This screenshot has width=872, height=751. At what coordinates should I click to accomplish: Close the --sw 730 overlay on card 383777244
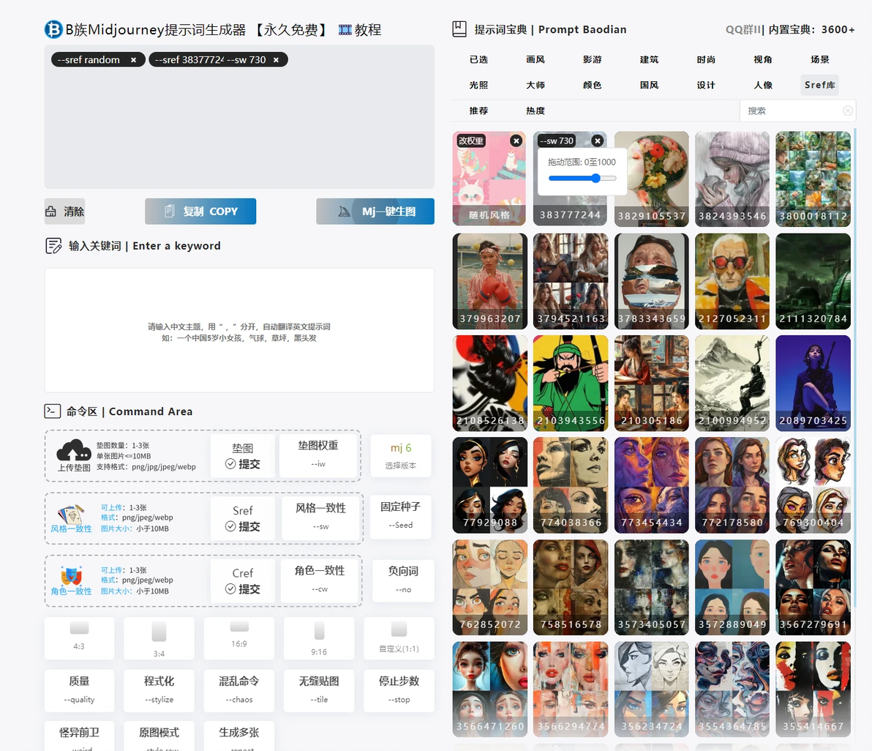(597, 141)
